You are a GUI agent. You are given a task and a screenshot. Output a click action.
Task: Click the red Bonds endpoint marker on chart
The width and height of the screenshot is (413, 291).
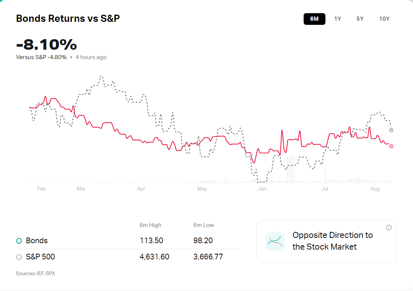[391, 146]
